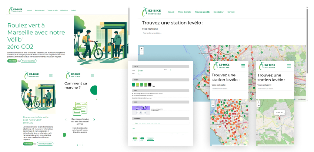Click the map marker under the popup on the rightmost mobile map

tap(279, 118)
